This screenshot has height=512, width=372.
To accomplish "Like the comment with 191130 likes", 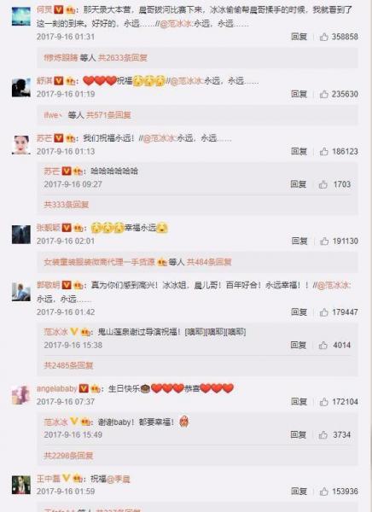I will click(324, 241).
